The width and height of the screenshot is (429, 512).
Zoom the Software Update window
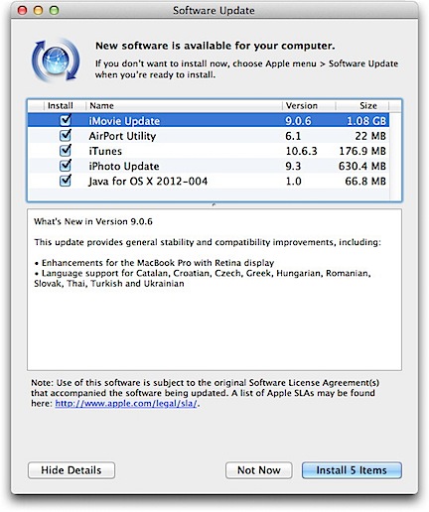coord(54,10)
